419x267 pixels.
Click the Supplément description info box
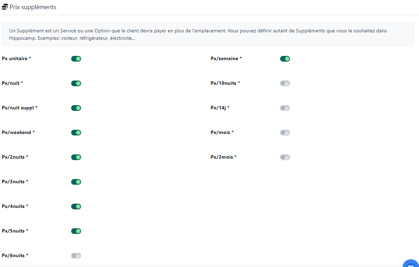208,34
